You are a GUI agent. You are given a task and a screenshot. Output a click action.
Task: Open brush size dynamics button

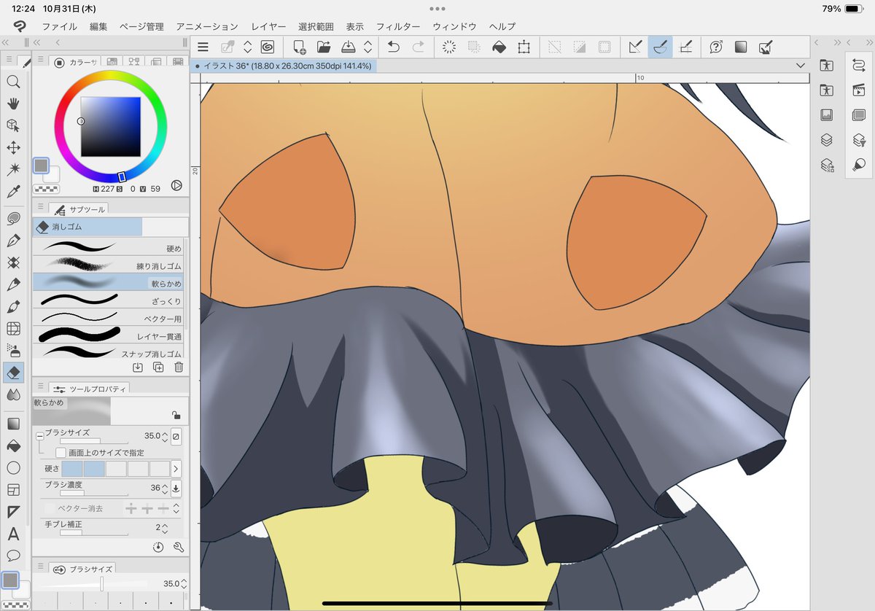[176, 436]
